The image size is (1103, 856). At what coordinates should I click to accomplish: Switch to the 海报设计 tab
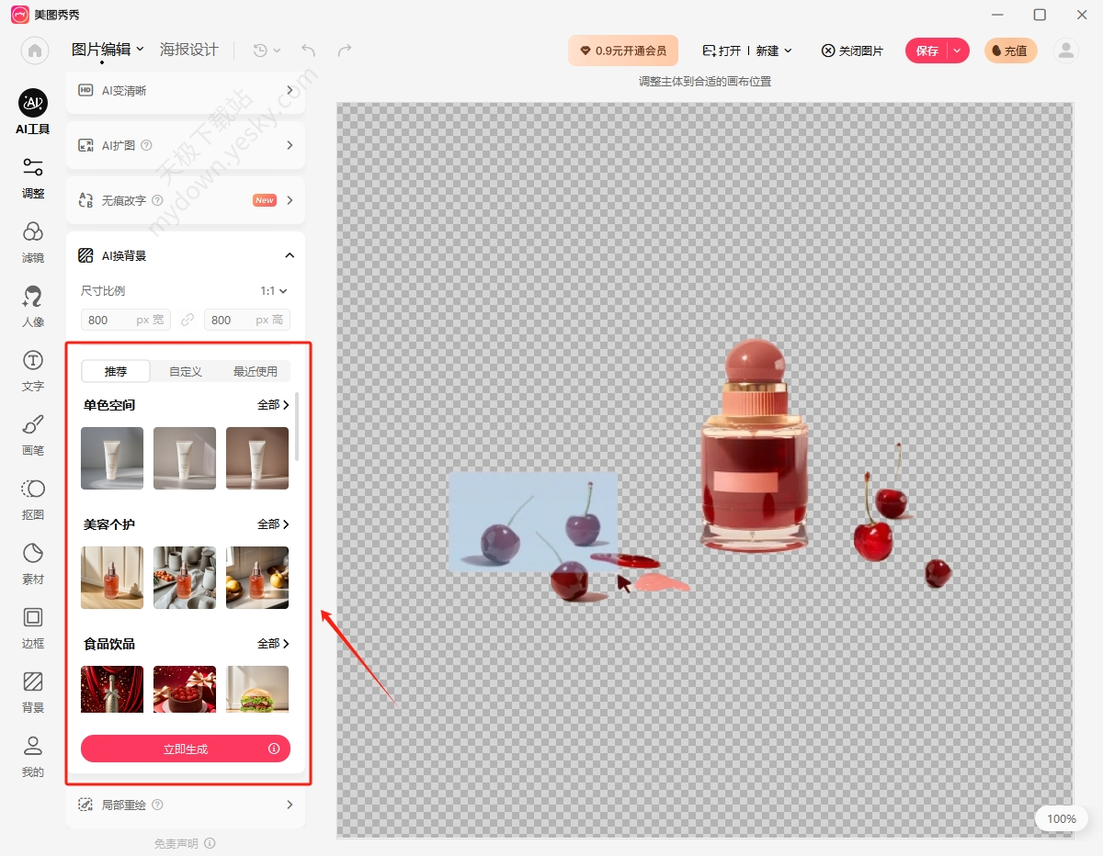coord(189,50)
